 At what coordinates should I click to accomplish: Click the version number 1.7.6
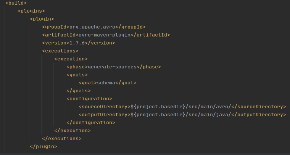point(77,43)
